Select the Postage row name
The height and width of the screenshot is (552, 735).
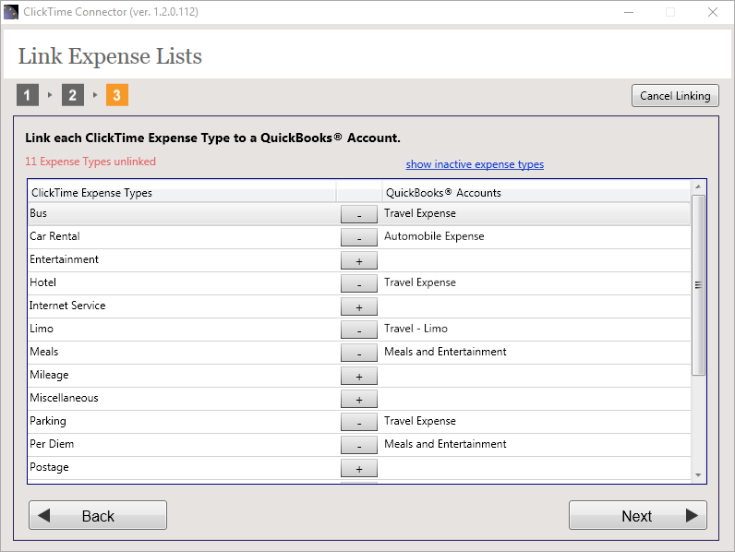pyautogui.click(x=49, y=467)
